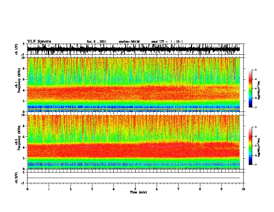Click time axis tick label "1"
The image size is (274, 212).
pyautogui.click(x=49, y=189)
